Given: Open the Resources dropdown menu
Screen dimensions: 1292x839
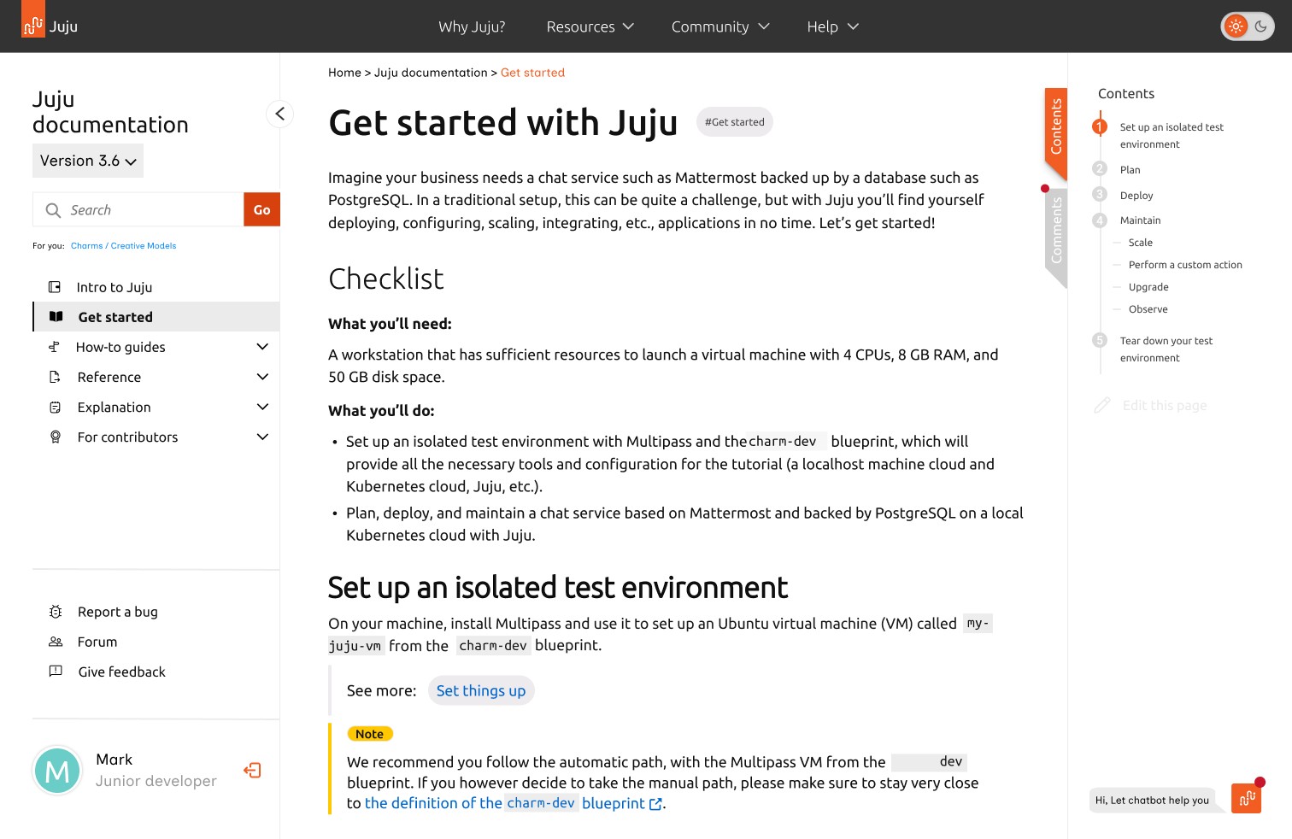Looking at the screenshot, I should 590,26.
